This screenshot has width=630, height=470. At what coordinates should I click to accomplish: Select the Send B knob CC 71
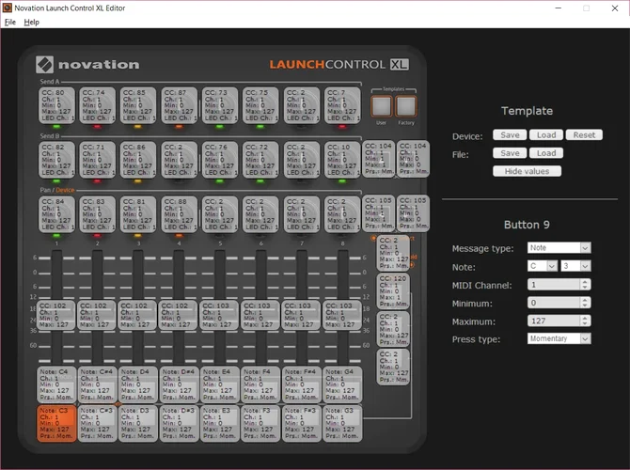coord(97,160)
